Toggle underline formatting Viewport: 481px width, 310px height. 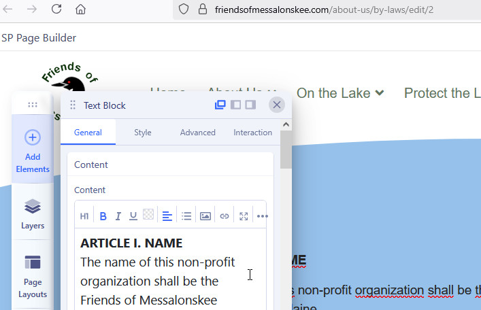coord(133,216)
